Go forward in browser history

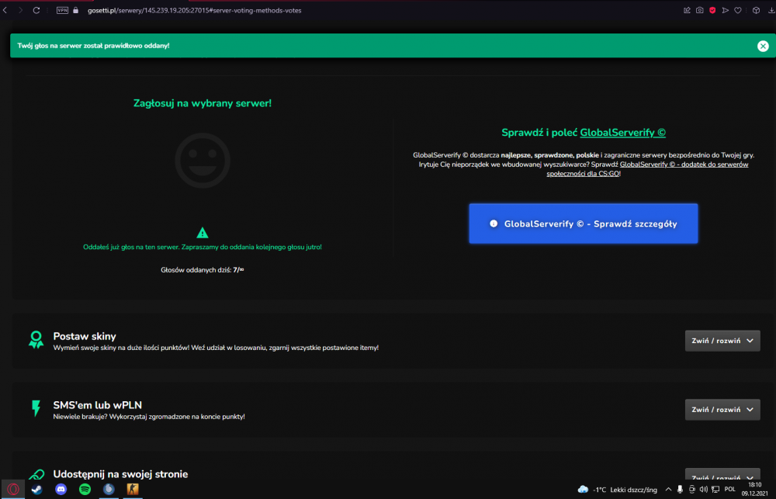point(20,10)
